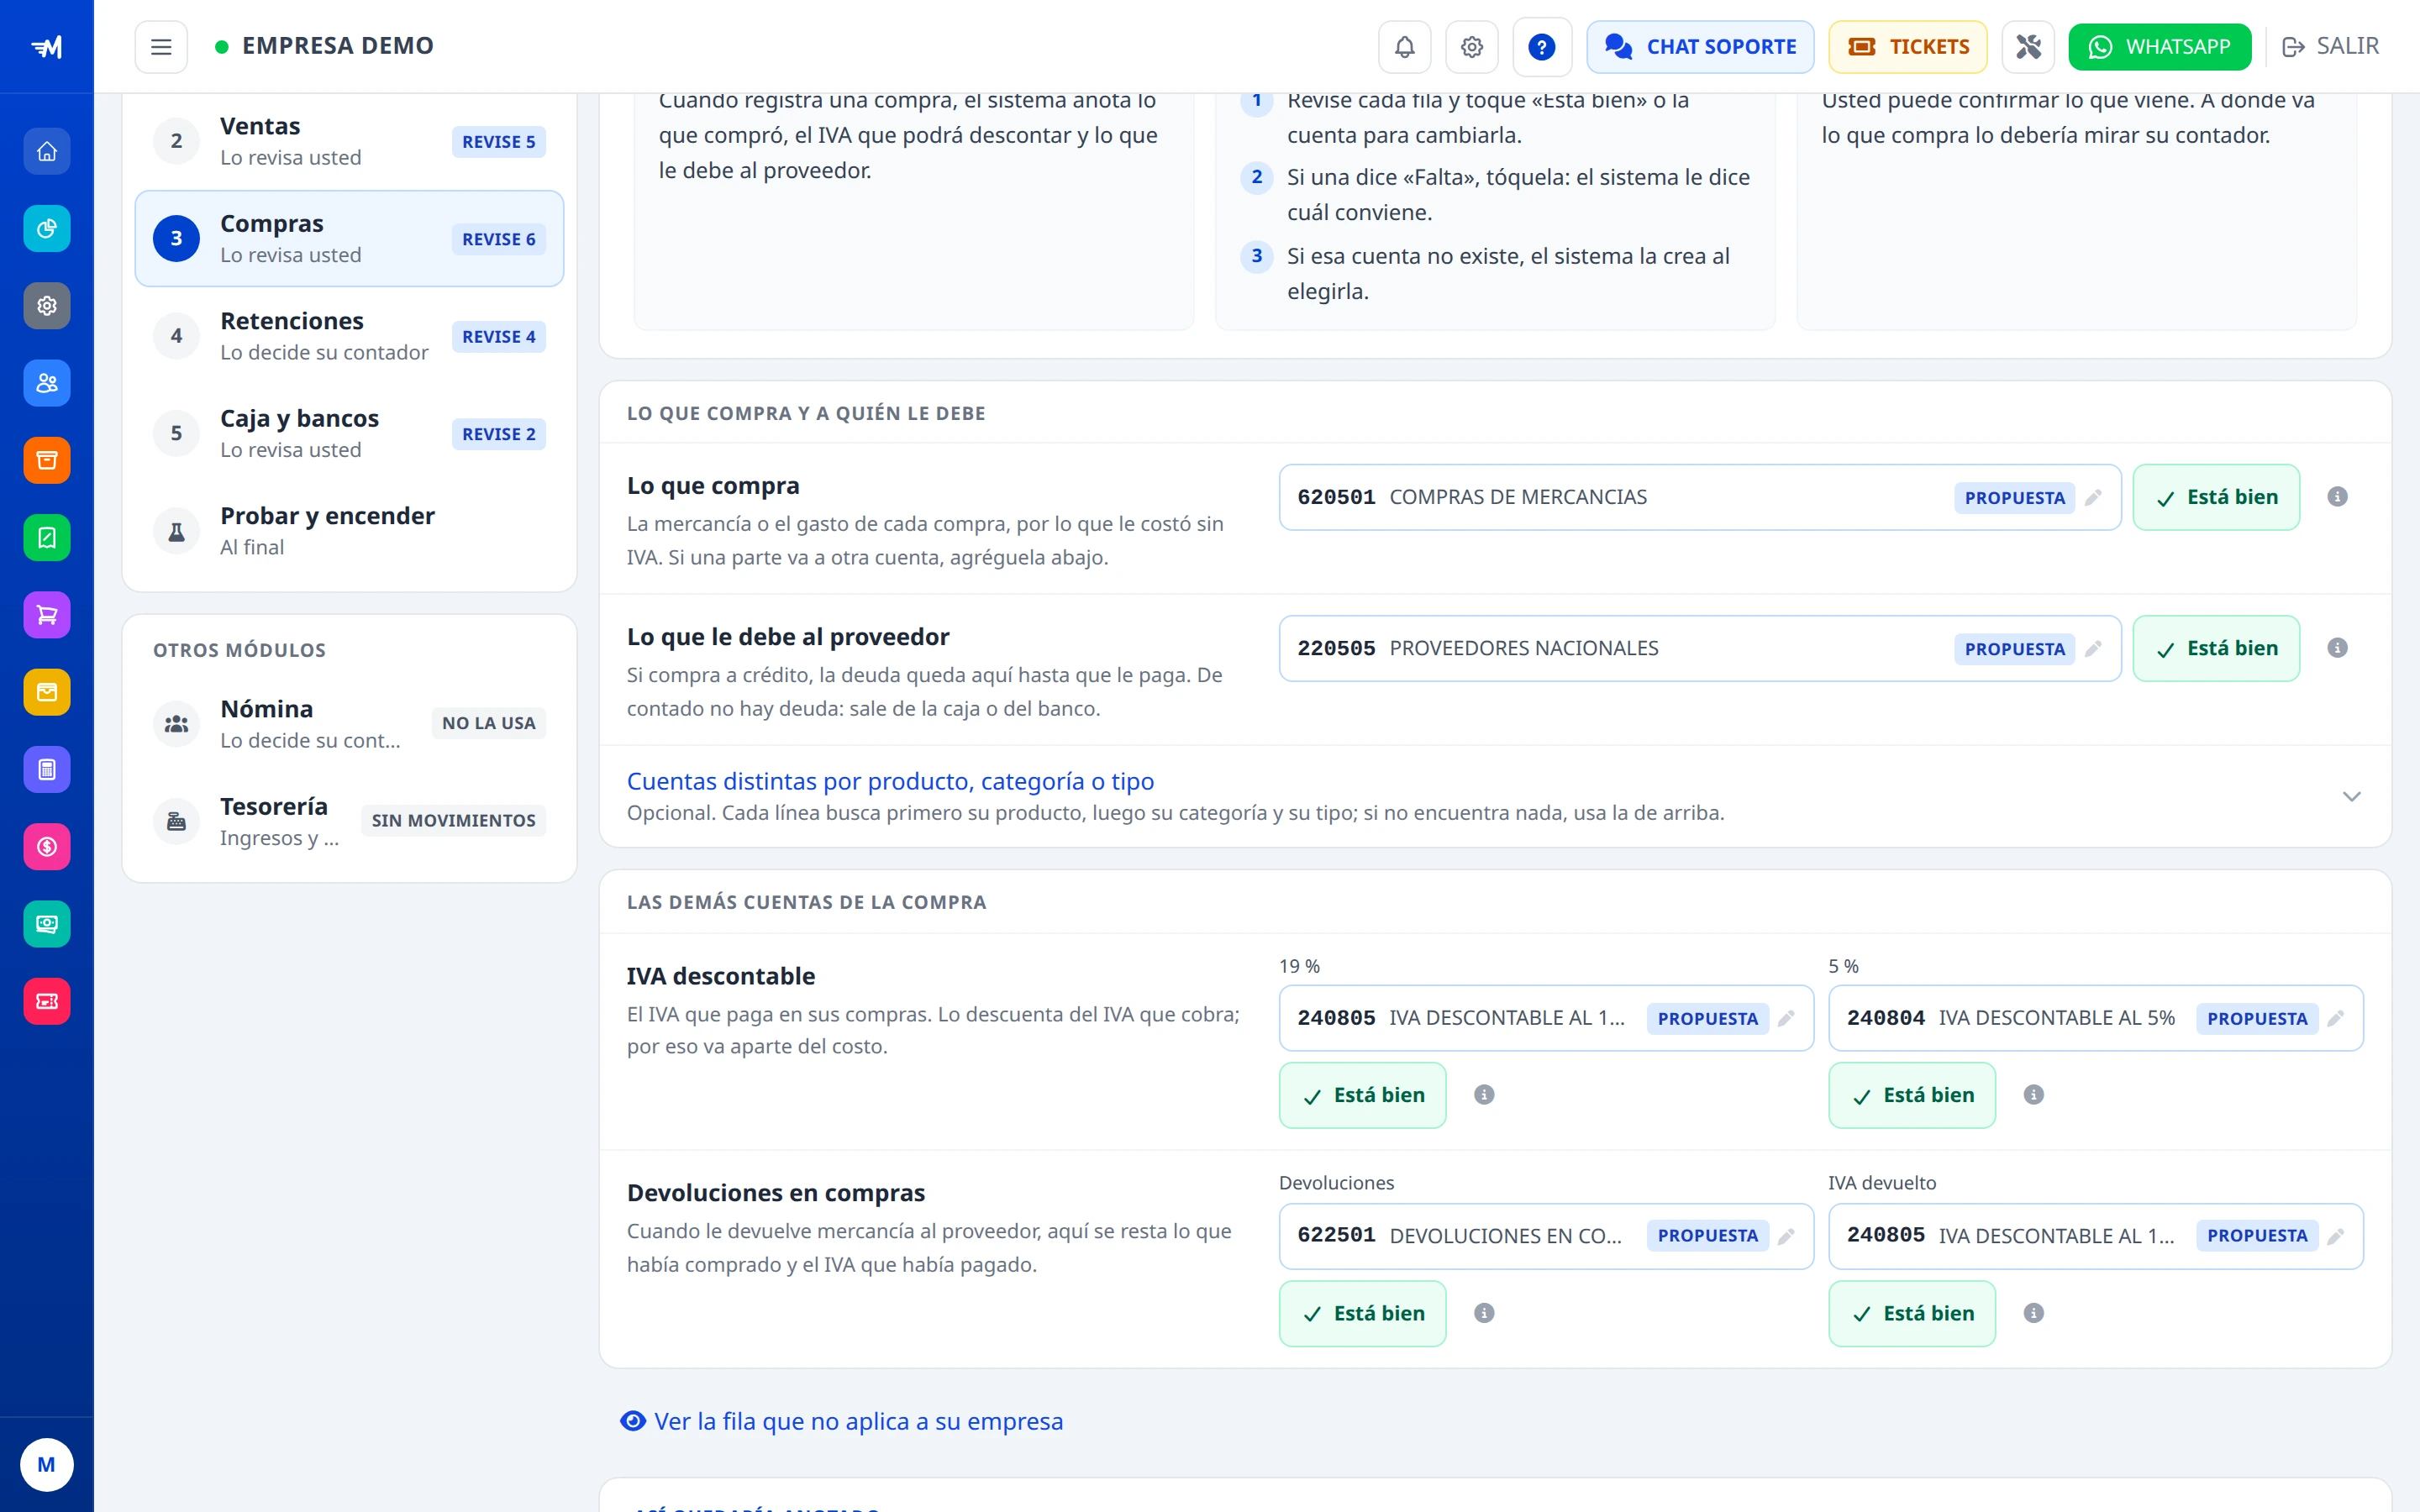This screenshot has width=2420, height=1512.
Task: Open the tools wrench icon in header
Action: (2027, 47)
